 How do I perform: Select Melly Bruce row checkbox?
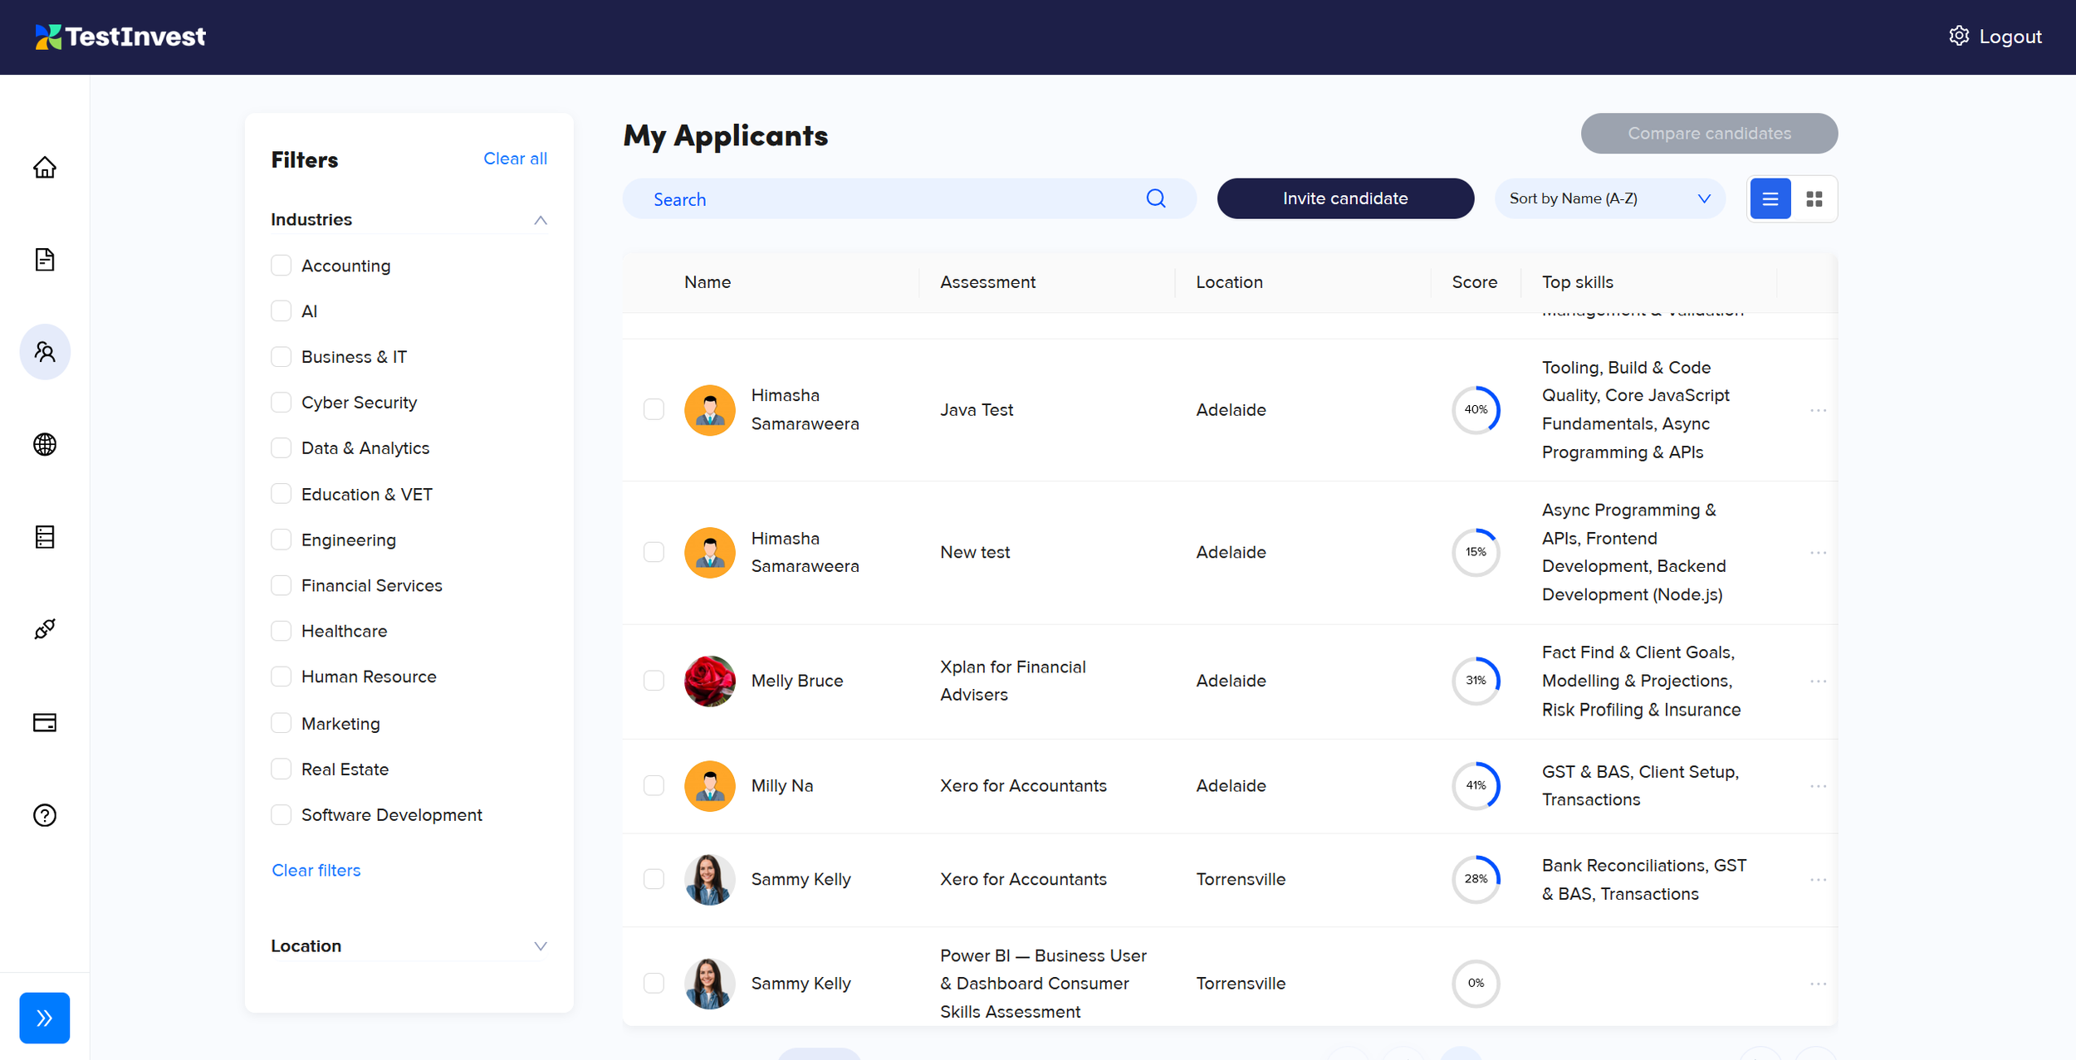pyautogui.click(x=654, y=681)
